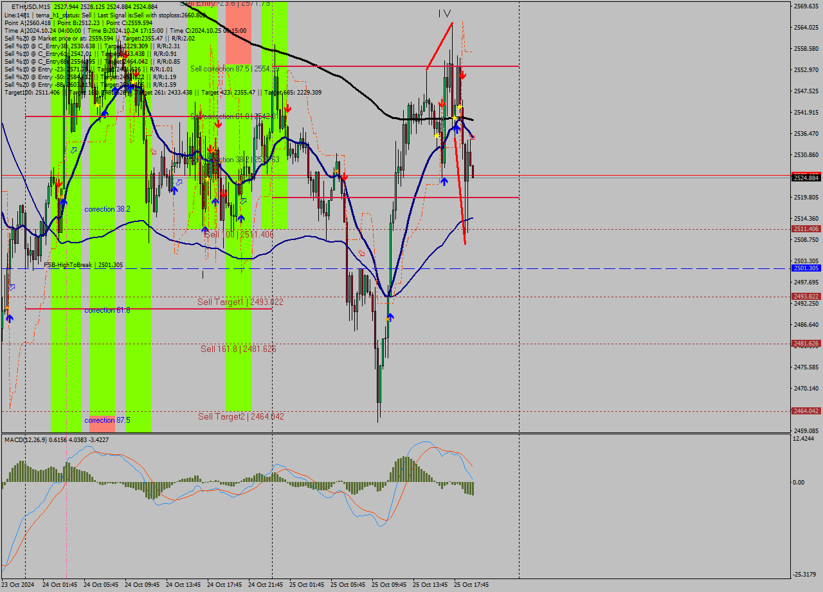Click the 2475.585 price scale value
Viewport: 823px width, 592px height.
coord(806,367)
